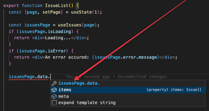209x111 pixels.
Task: Click the Uncommitted changes blame annotation
Action: point(142,77)
